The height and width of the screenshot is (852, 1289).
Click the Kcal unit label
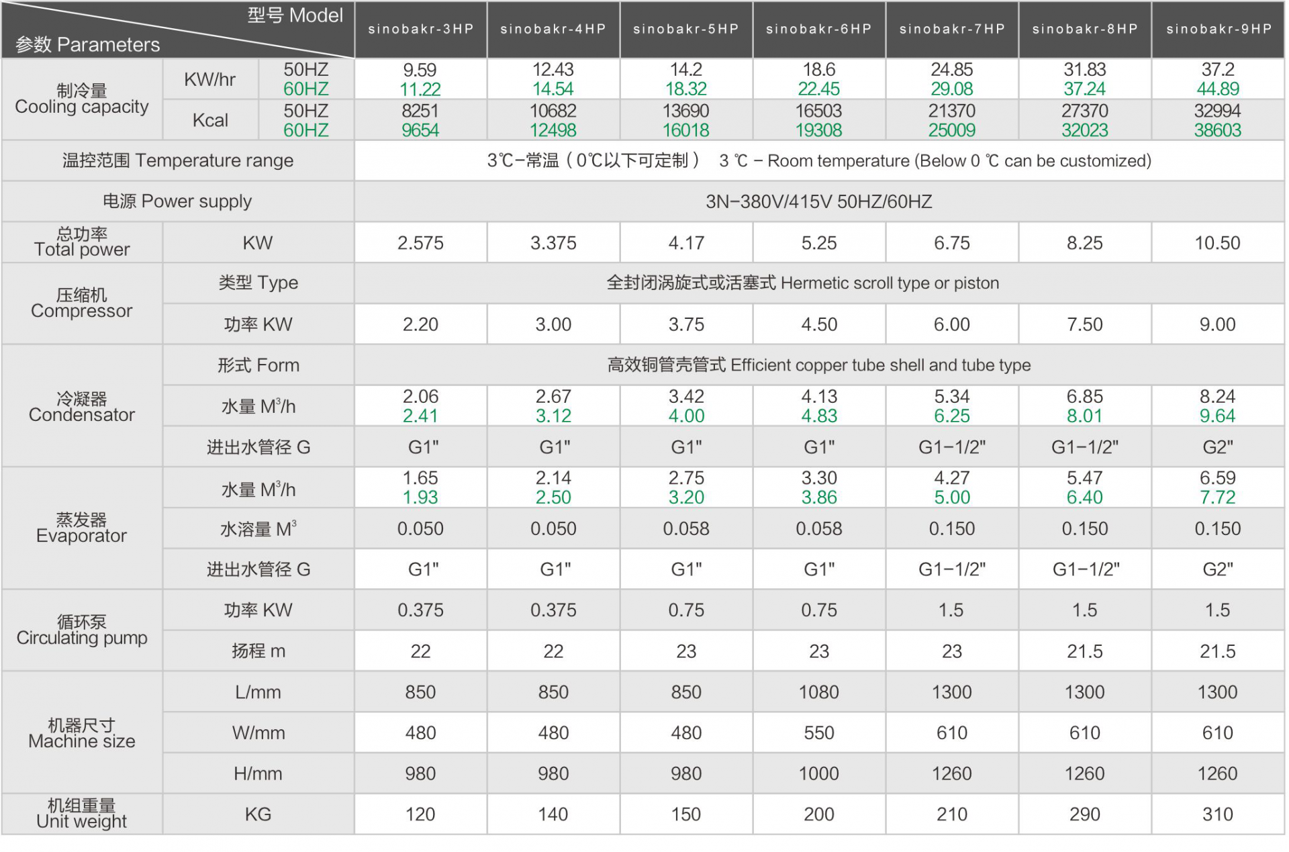[x=210, y=120]
